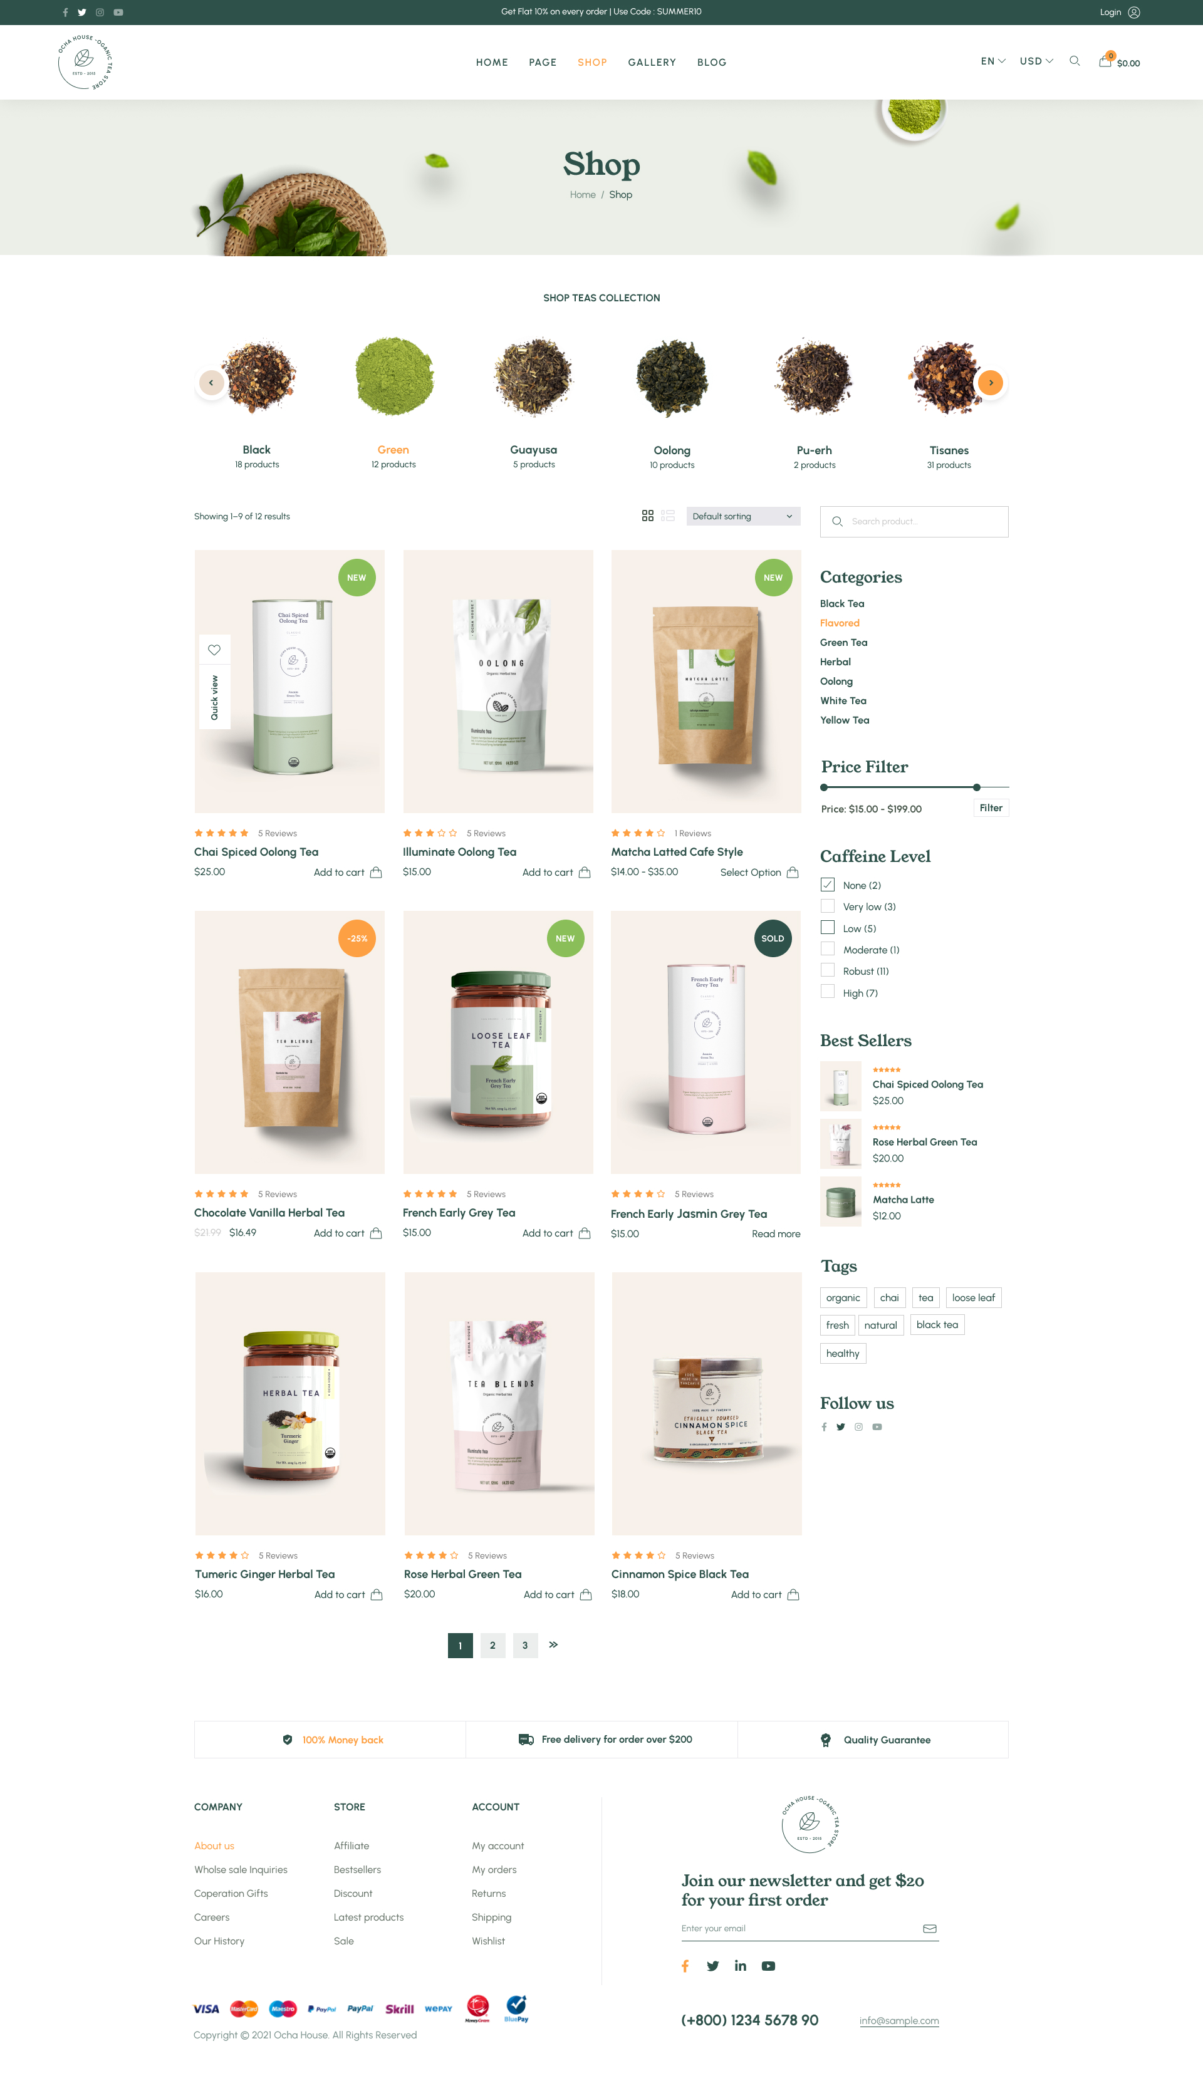Switch to grid view layout

coord(648,516)
